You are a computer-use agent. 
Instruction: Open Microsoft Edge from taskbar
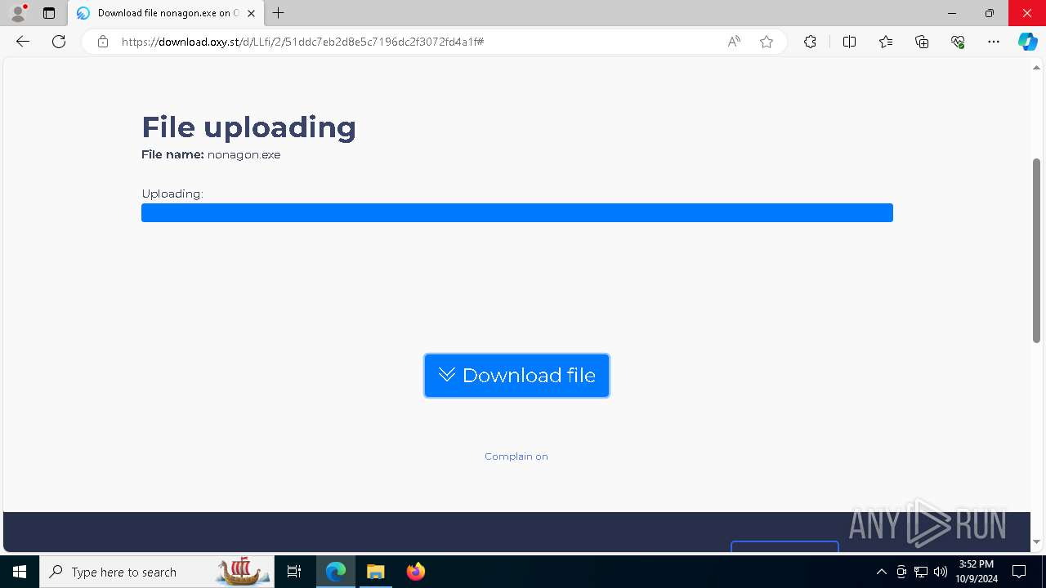(336, 572)
